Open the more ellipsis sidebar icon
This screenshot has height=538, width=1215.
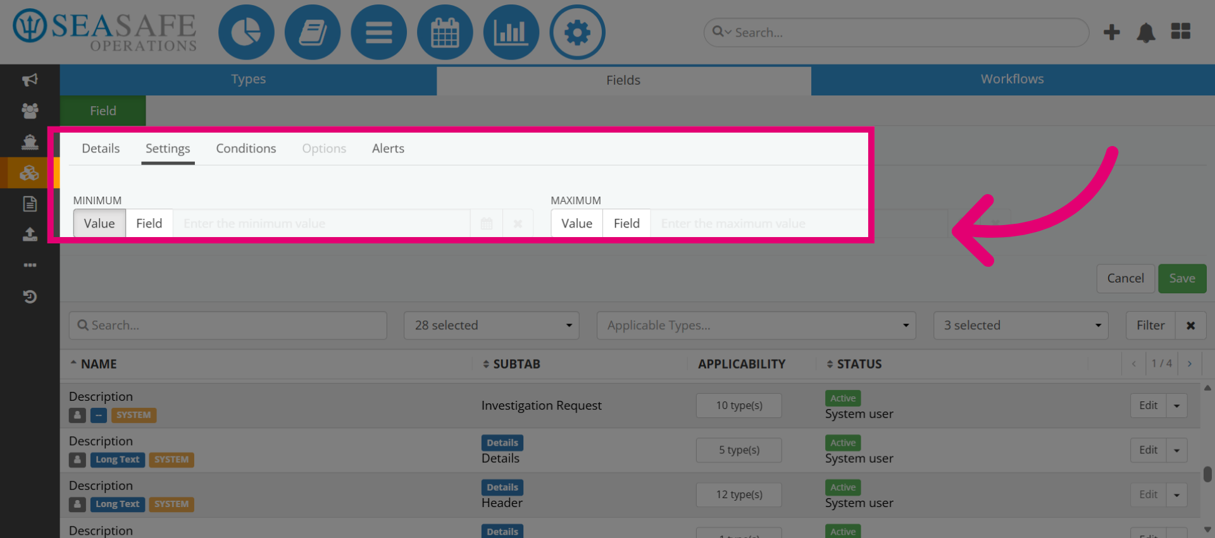(x=30, y=266)
